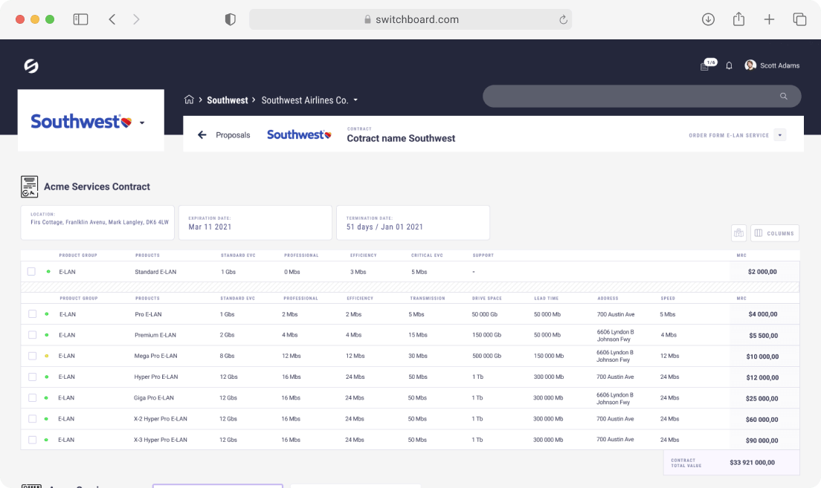Click into the top search field
This screenshot has height=488, width=821.
coord(642,97)
